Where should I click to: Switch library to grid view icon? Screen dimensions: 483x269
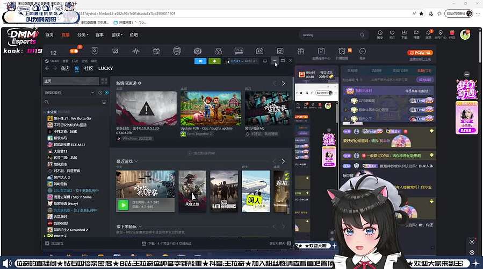104,81
